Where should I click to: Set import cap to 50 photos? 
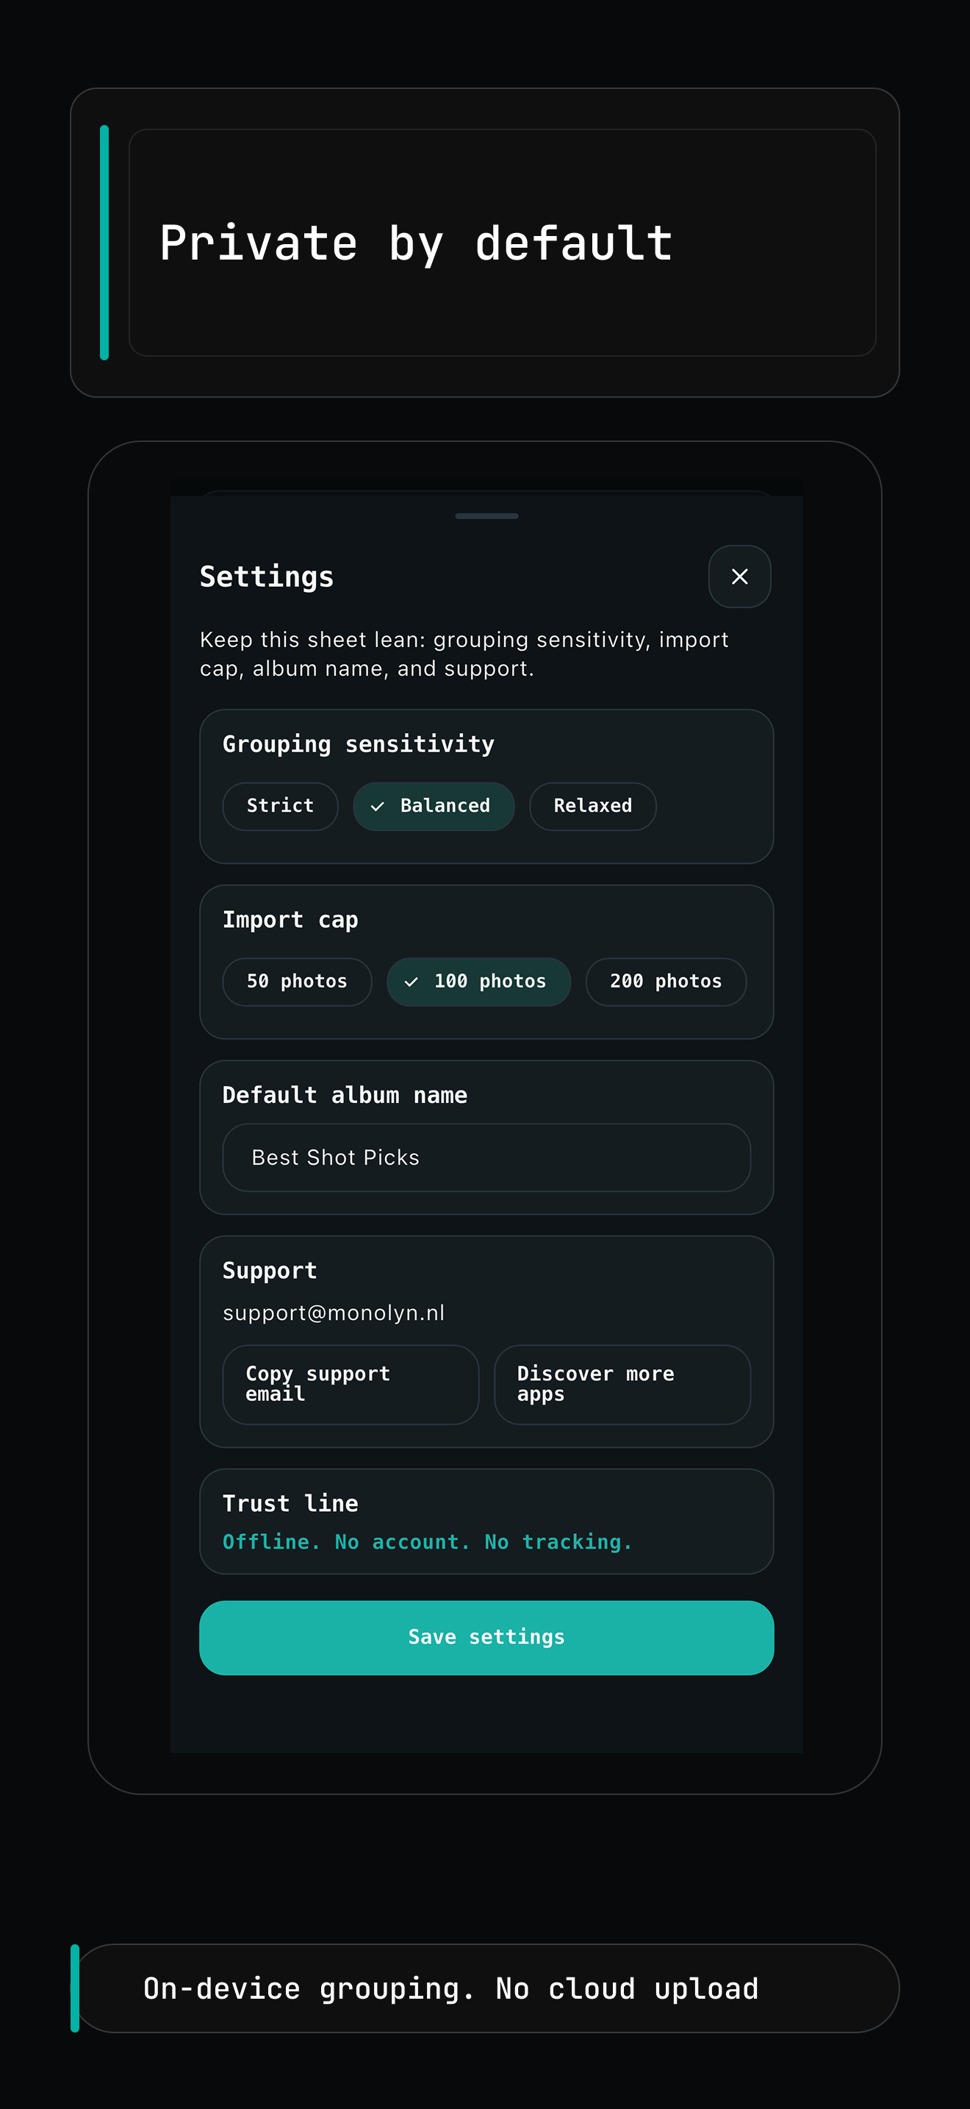pyautogui.click(x=297, y=982)
